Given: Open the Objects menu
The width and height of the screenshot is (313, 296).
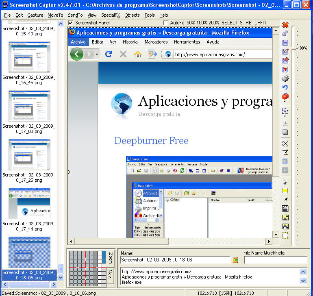Looking at the screenshot, I should (132, 15).
